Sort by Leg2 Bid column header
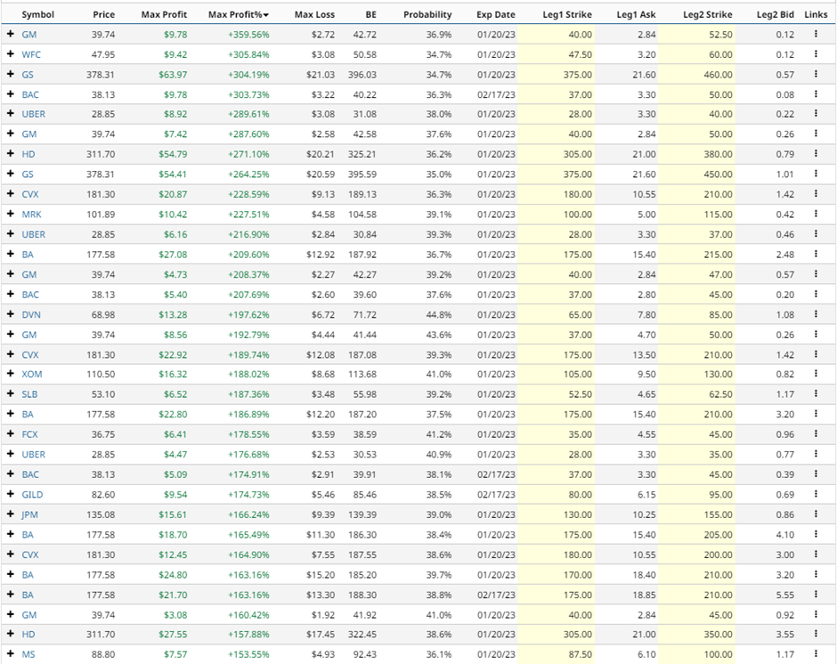The width and height of the screenshot is (837, 664). point(775,14)
